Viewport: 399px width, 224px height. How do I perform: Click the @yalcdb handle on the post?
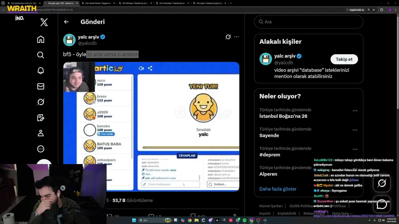click(87, 43)
